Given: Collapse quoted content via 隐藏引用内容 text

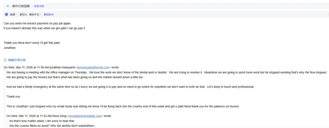Looking at the screenshot, I should [17, 60].
